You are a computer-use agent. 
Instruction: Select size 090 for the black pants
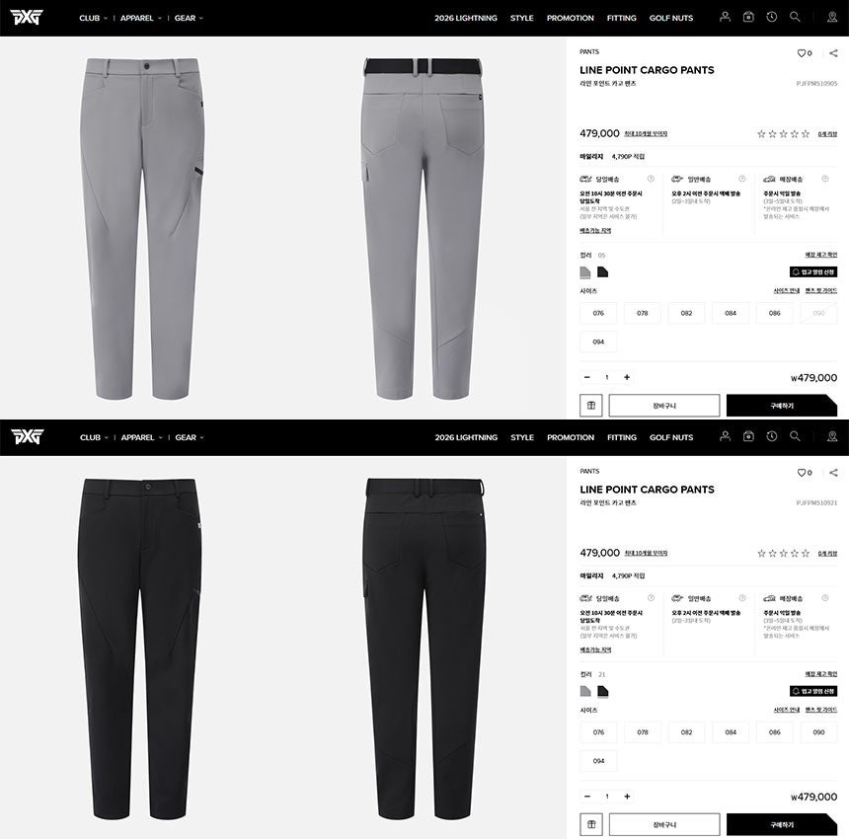(818, 731)
